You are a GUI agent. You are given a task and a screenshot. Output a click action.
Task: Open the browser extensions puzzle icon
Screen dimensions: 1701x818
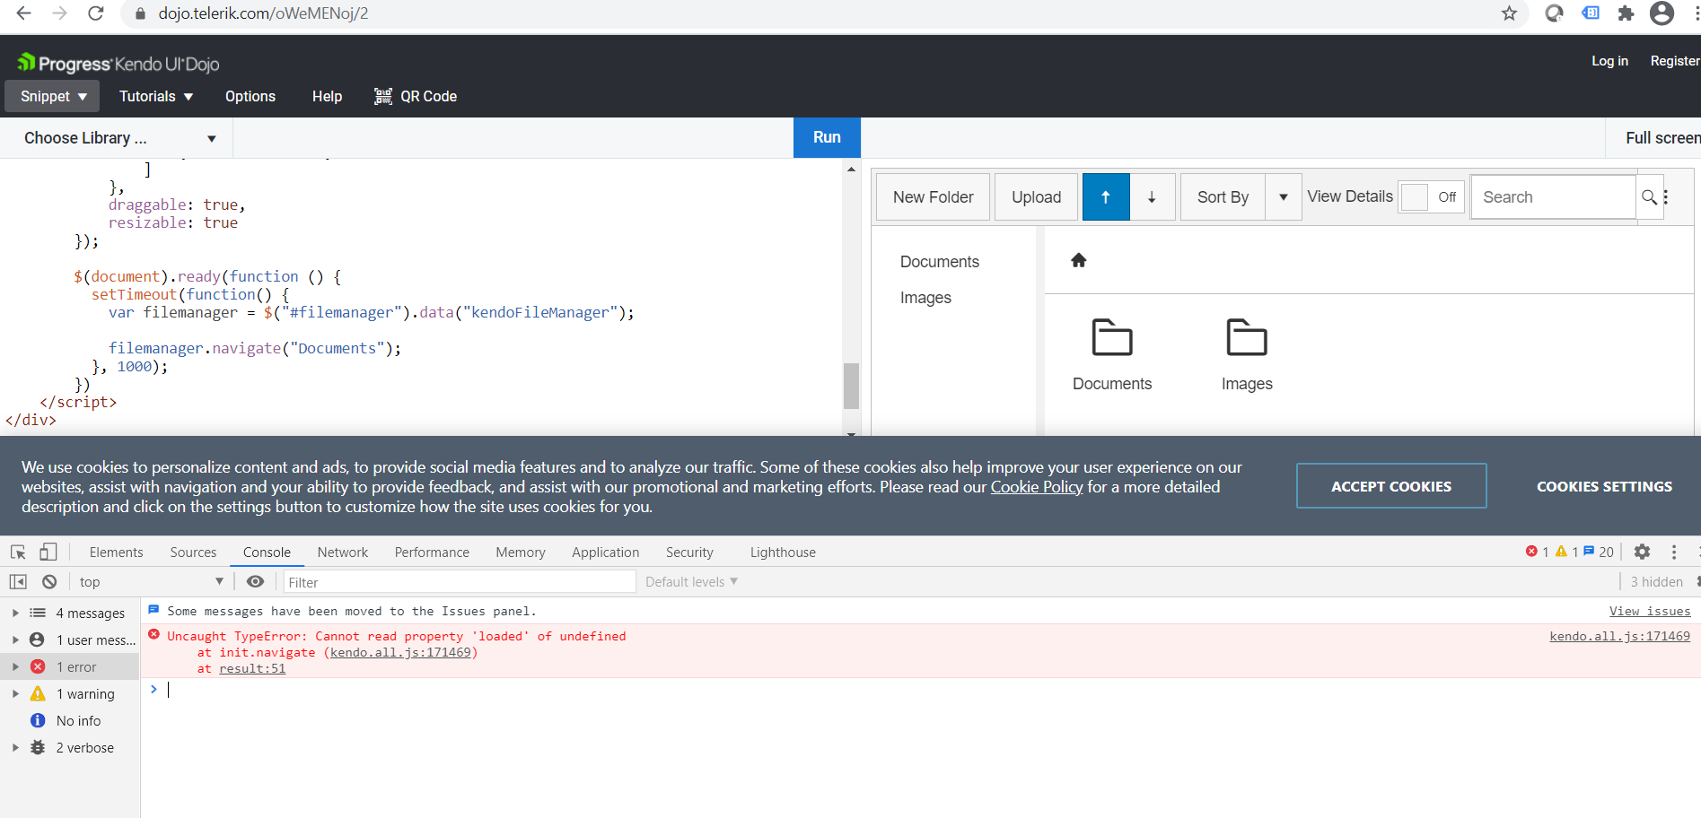coord(1626,13)
